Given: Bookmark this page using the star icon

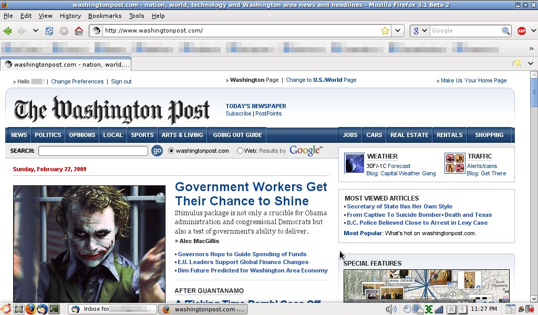Looking at the screenshot, I should coord(385,31).
